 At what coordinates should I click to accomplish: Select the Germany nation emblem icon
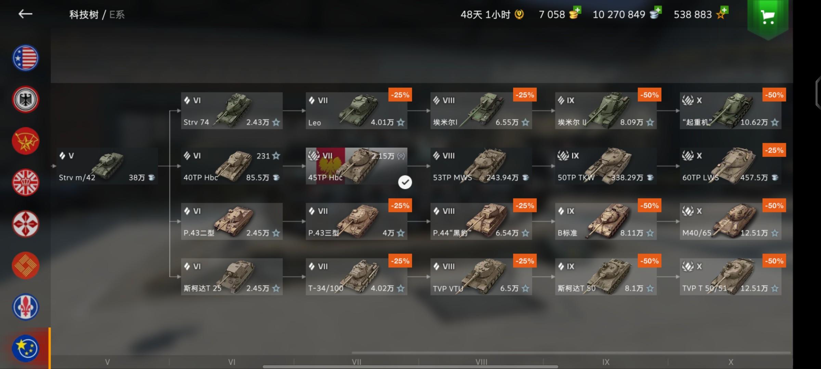(x=26, y=99)
